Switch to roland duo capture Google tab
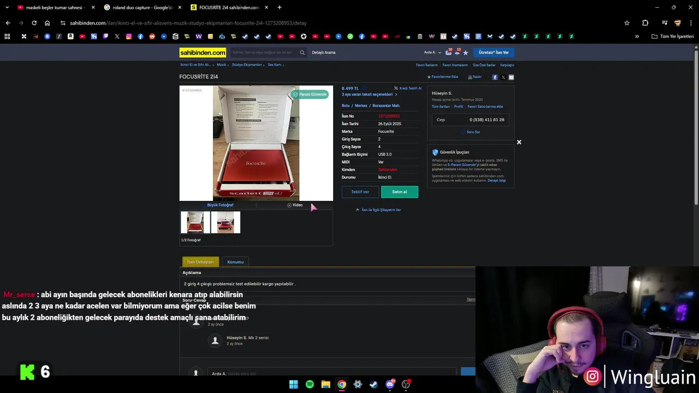 point(143,8)
